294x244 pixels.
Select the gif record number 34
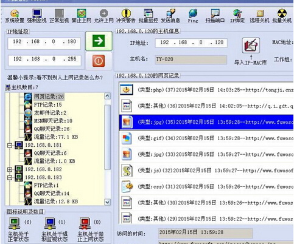206,138
